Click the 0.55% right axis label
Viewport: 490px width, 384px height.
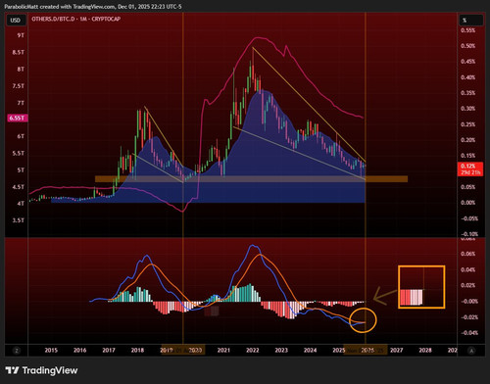pyautogui.click(x=467, y=30)
